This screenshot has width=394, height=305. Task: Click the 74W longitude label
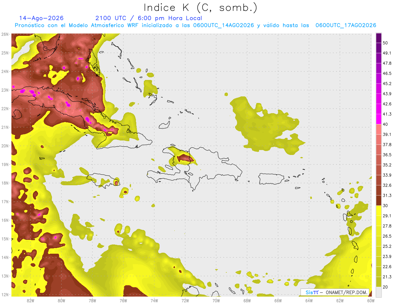pos(154,300)
